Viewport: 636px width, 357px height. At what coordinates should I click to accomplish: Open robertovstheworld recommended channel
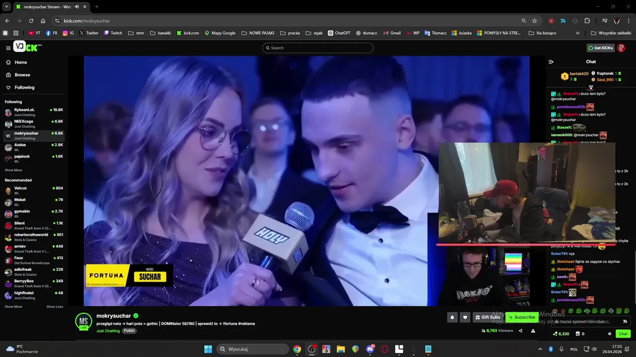click(x=34, y=237)
